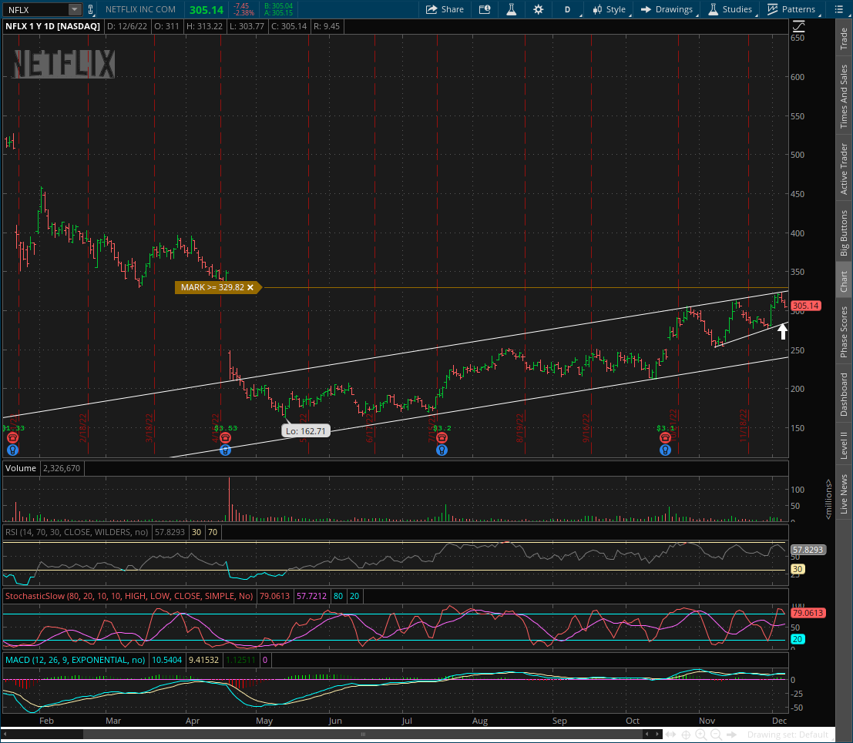
Task: Click the horizontal chart scrollbar thumb
Action: [x=363, y=735]
